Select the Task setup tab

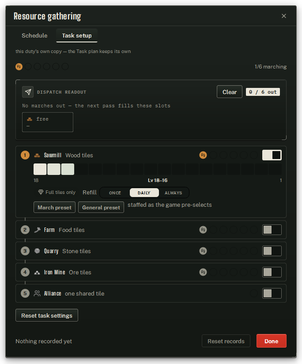[77, 35]
